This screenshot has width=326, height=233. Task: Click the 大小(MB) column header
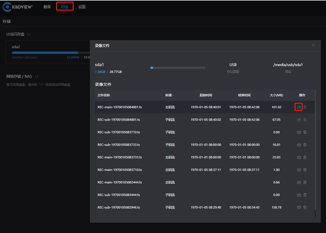276,95
